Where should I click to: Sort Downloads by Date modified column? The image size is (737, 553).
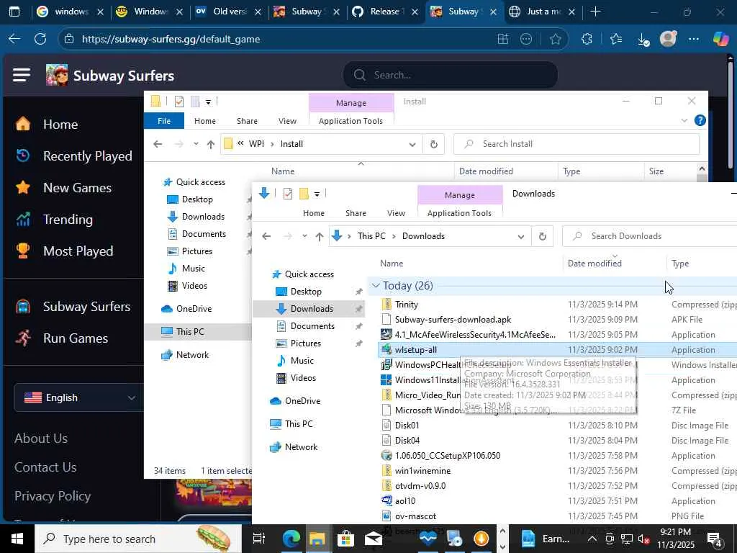[594, 264]
